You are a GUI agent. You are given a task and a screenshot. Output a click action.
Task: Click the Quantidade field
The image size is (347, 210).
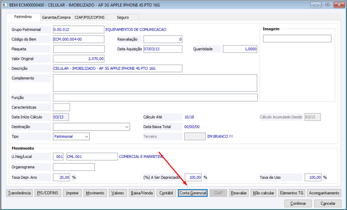[240, 49]
